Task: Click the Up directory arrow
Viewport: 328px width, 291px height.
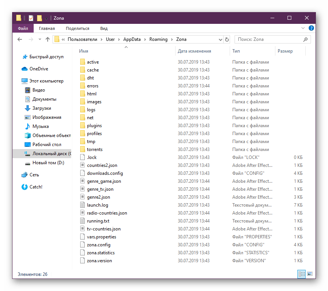Action: point(48,39)
